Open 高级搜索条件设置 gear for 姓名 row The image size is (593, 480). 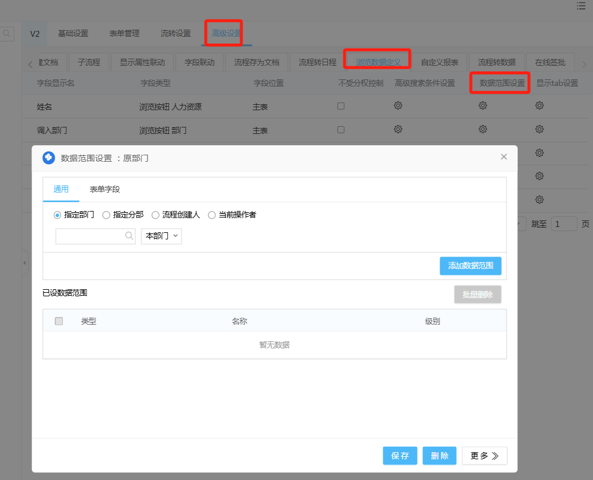tap(398, 105)
